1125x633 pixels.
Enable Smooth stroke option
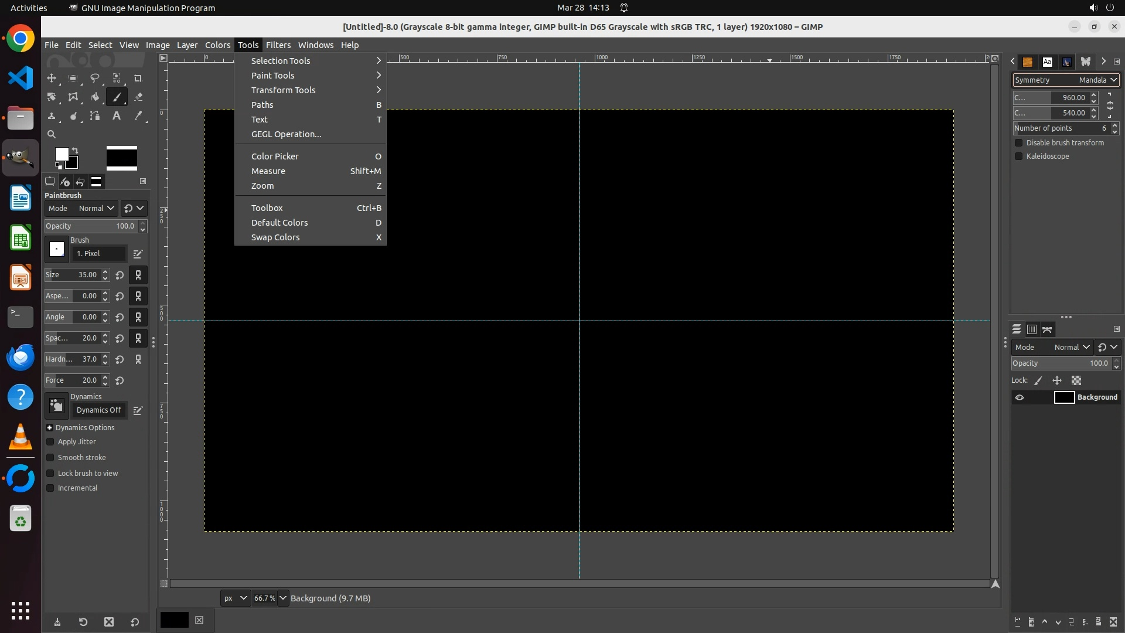point(50,458)
